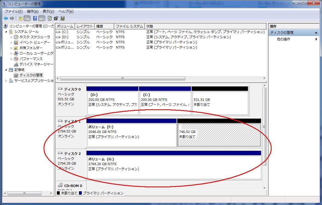322x205 pixels.
Task: Open the 操作(A) menu
Action: coord(33,11)
